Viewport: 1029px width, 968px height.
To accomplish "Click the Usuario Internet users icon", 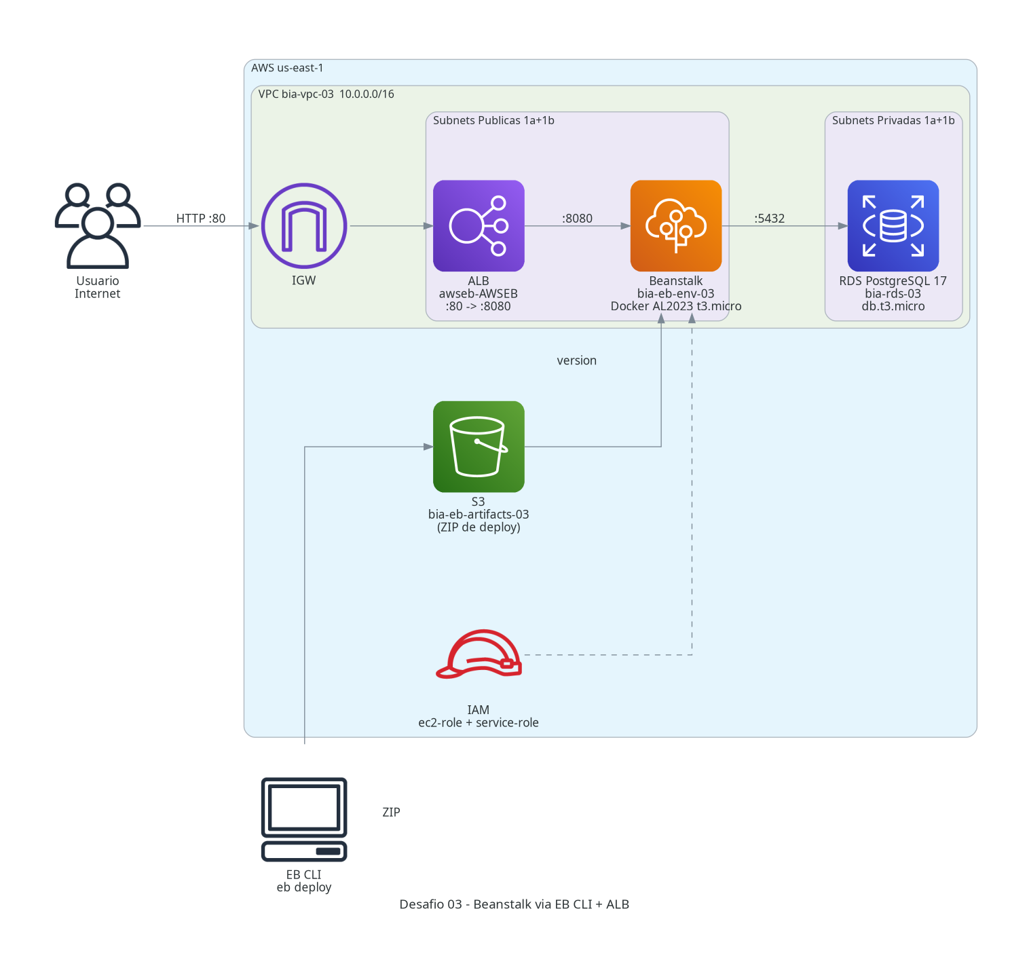I will tap(98, 225).
